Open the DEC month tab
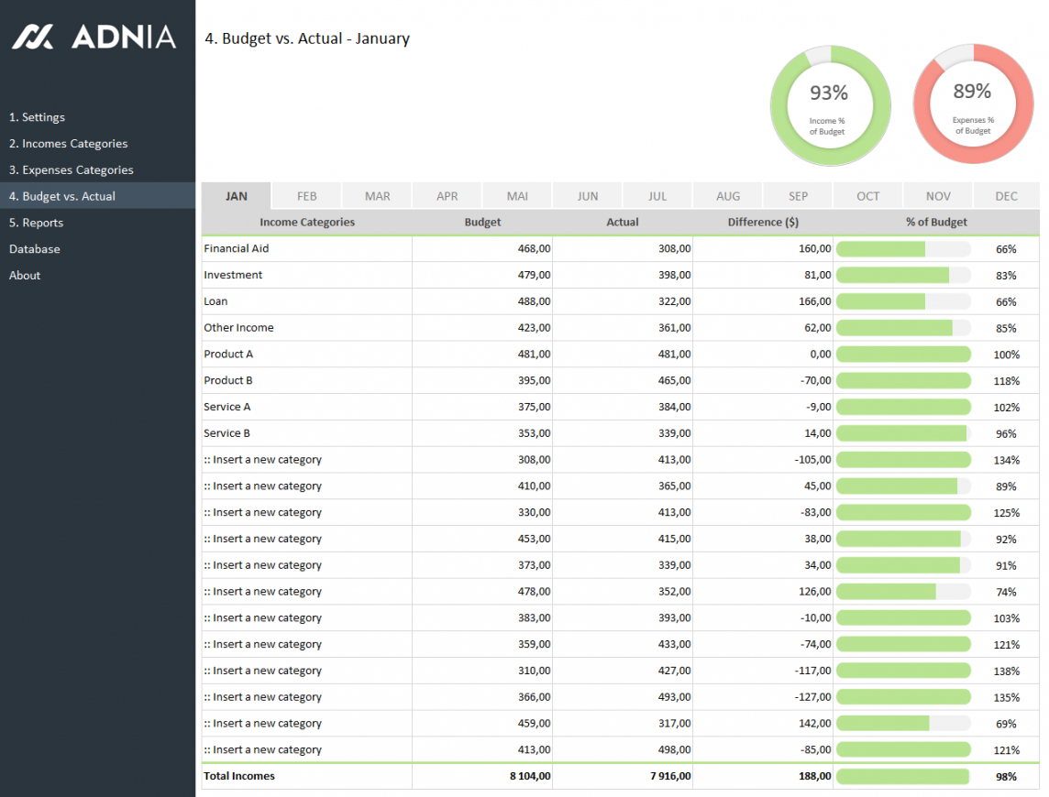The height and width of the screenshot is (797, 1049). 1006,196
